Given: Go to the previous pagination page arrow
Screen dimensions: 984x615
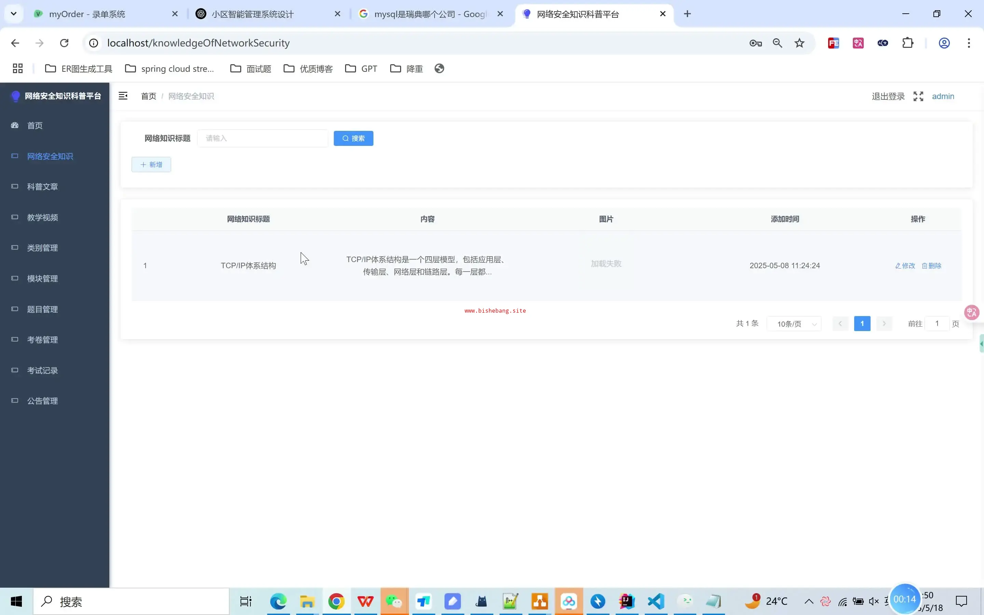Looking at the screenshot, I should 840,324.
